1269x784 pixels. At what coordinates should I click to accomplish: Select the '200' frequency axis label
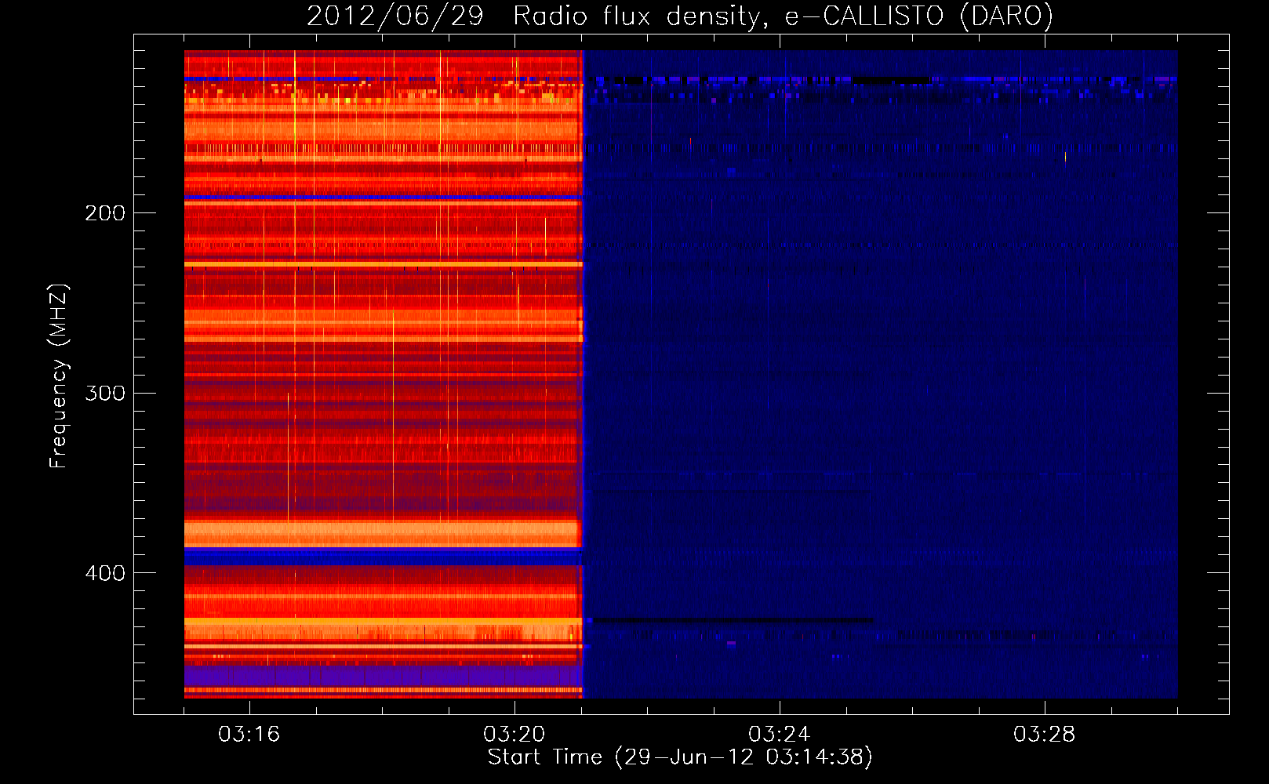(105, 213)
